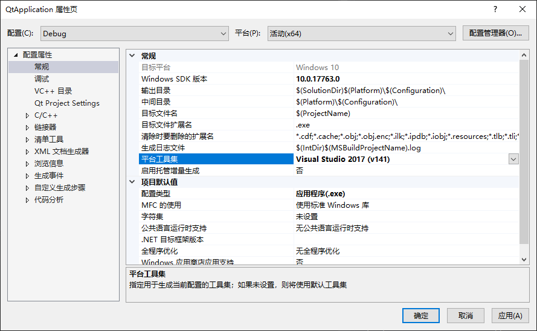
Task: Click the help question mark icon
Action: (495, 9)
